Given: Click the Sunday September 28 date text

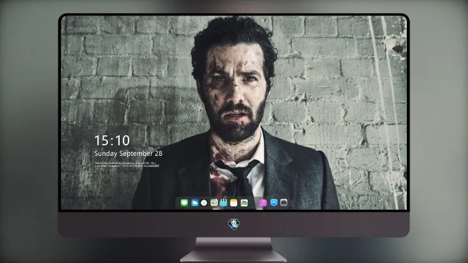Looking at the screenshot, I should (129, 153).
